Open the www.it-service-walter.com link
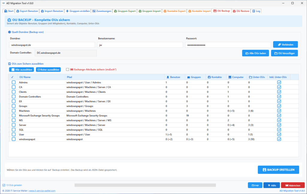307x194 pixels. point(42,191)
